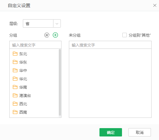The width and height of the screenshot is (159, 140).
Task: Focus the 分组 search text field
Action: point(35,45)
